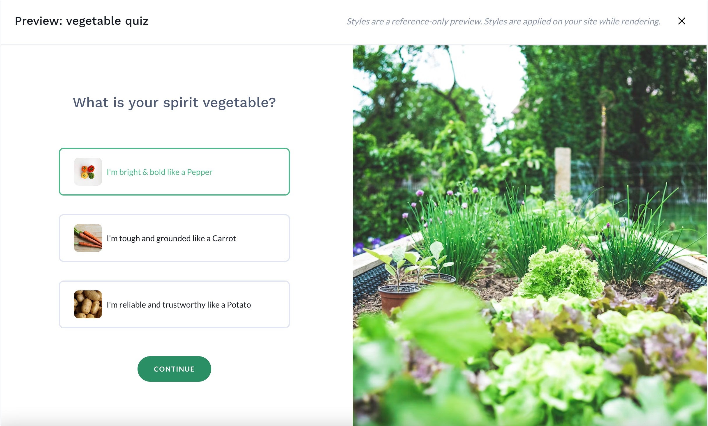
Task: Click the 'What is your spirit vegetable?' heading
Action: coord(174,102)
